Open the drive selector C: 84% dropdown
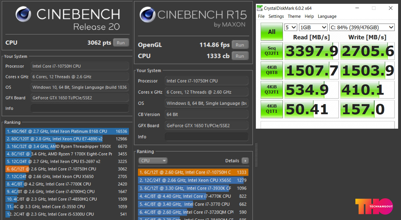Viewport: 401px width, 220px height. pyautogui.click(x=362, y=27)
